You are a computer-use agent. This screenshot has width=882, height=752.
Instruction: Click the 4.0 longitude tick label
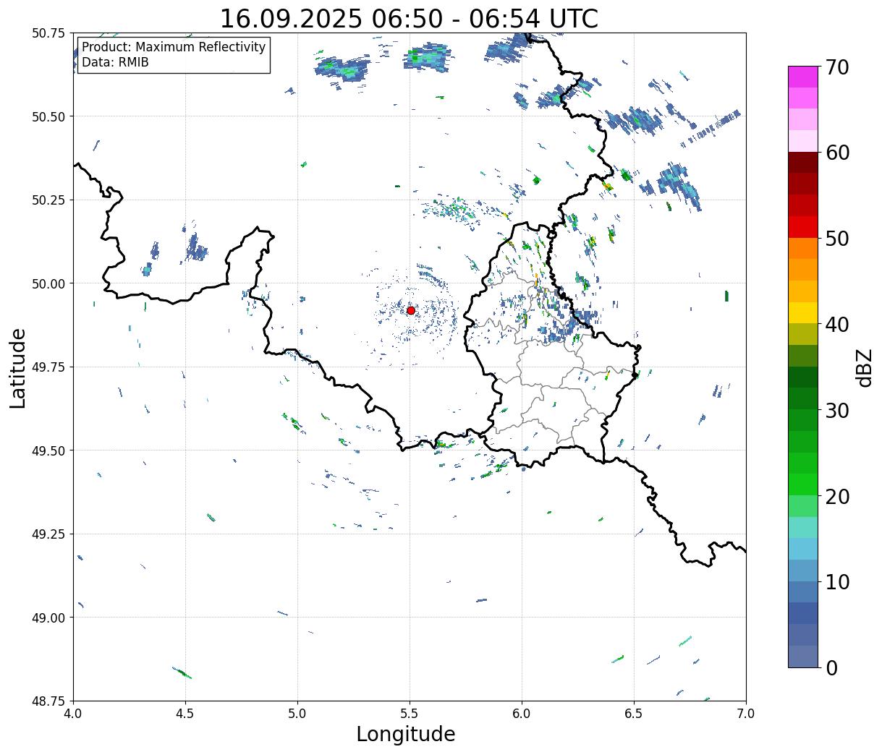click(x=73, y=714)
